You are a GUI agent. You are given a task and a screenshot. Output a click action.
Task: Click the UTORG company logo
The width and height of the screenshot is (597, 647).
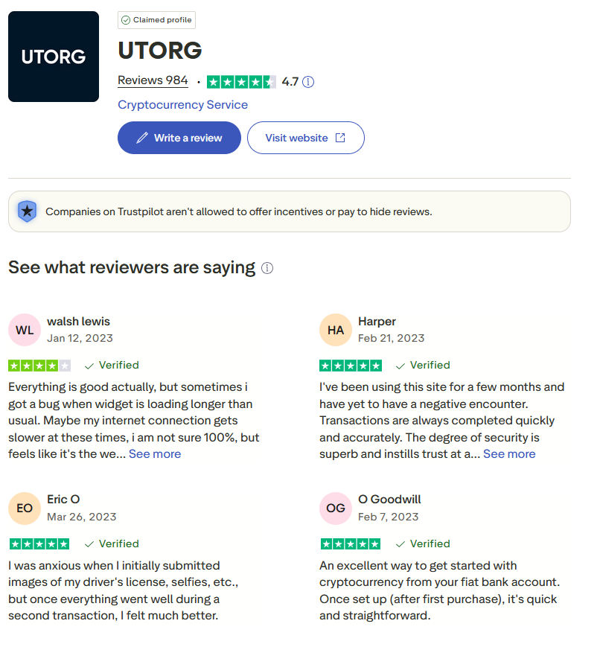[54, 57]
